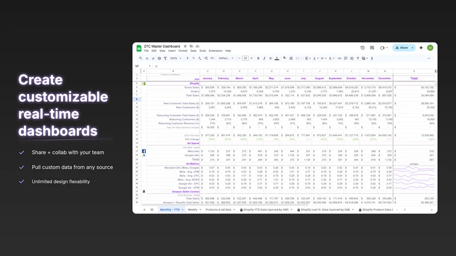Open the font family dropdown
456x256 pixels.
pyautogui.click(x=226, y=59)
